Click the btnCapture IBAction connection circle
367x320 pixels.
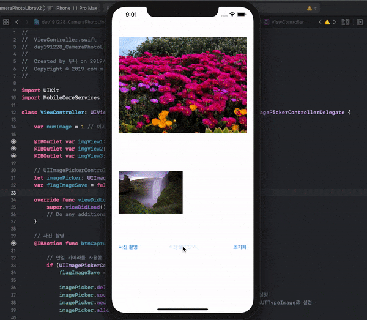pos(13,244)
